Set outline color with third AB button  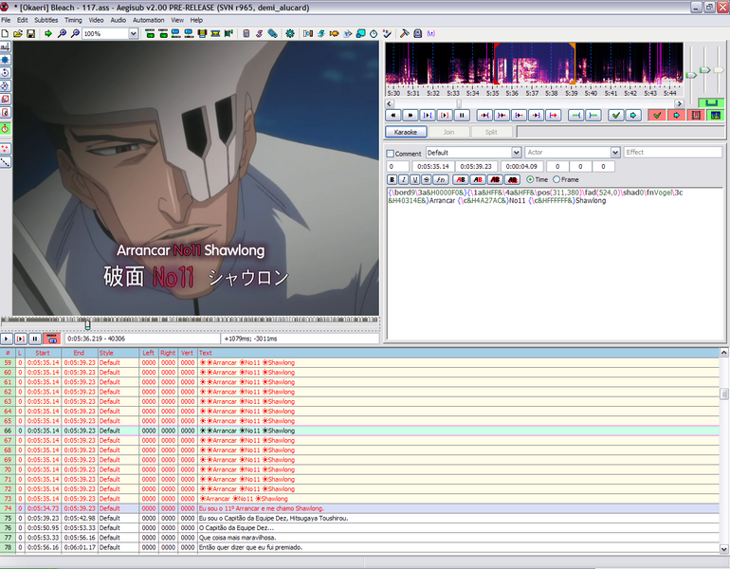coord(495,180)
